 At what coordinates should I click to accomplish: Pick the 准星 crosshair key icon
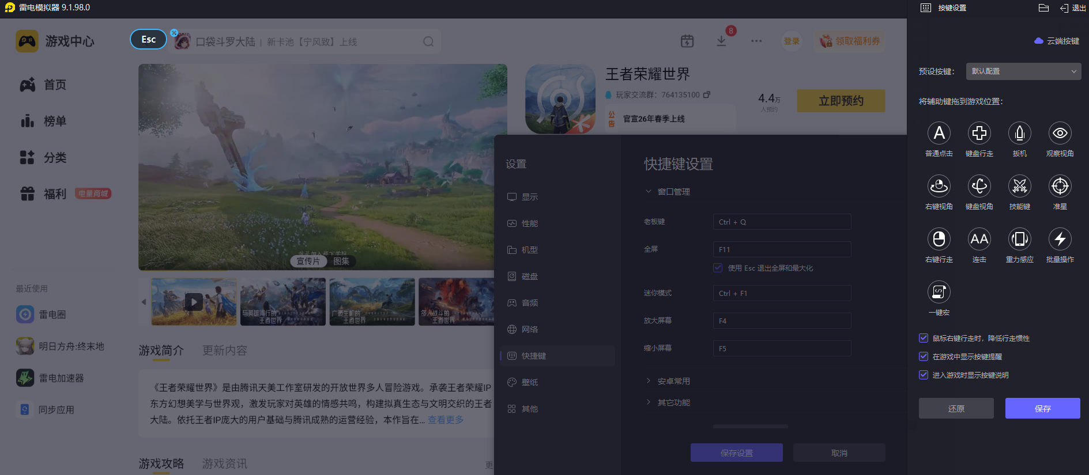point(1060,187)
